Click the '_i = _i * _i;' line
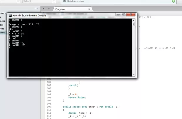The image size is (182, 119). [77, 116]
